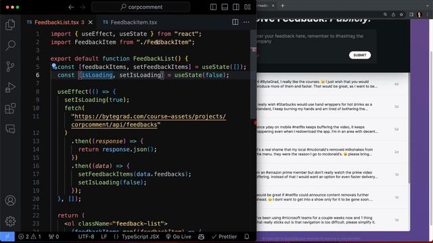Viewport: 433px width, 243px height.
Task: Toggle the bottom panel layout icon
Action: (x=225, y=7)
